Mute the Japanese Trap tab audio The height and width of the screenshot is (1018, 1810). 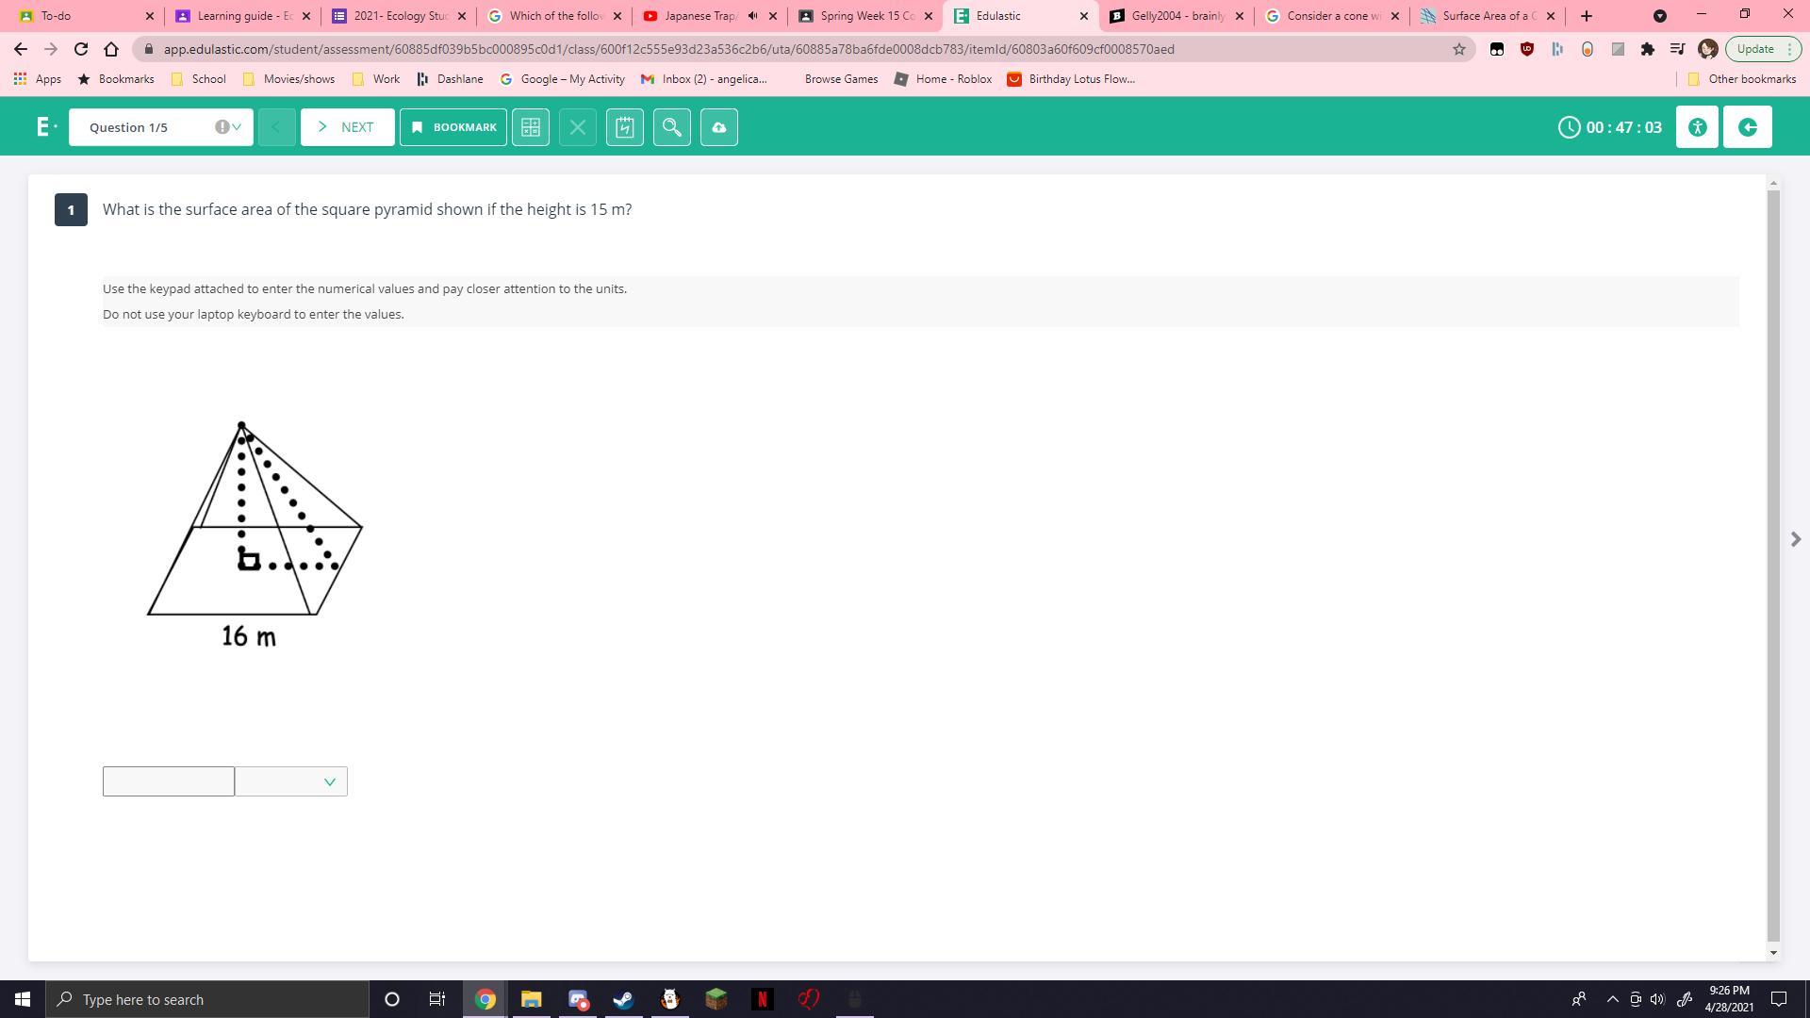[752, 16]
